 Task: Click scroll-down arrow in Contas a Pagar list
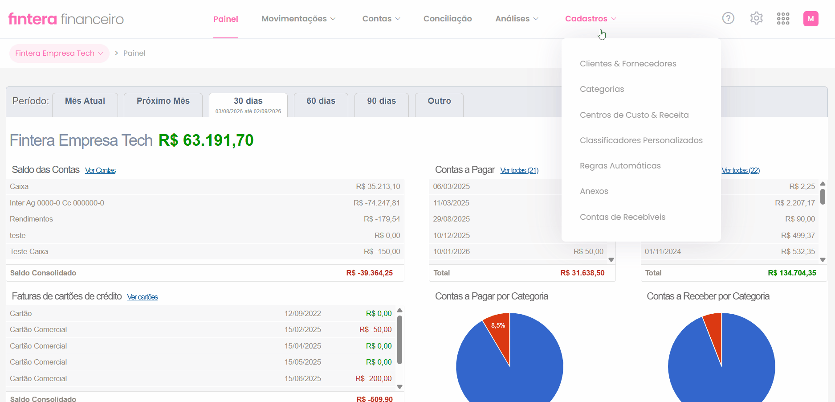(611, 259)
